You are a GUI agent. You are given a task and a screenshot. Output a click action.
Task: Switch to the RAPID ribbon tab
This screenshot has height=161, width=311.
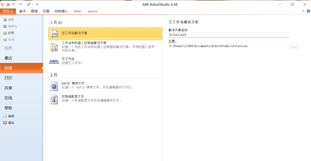tap(77, 11)
